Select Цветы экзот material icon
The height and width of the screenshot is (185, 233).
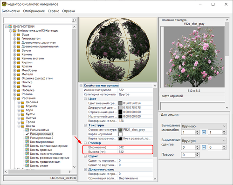click(27, 165)
